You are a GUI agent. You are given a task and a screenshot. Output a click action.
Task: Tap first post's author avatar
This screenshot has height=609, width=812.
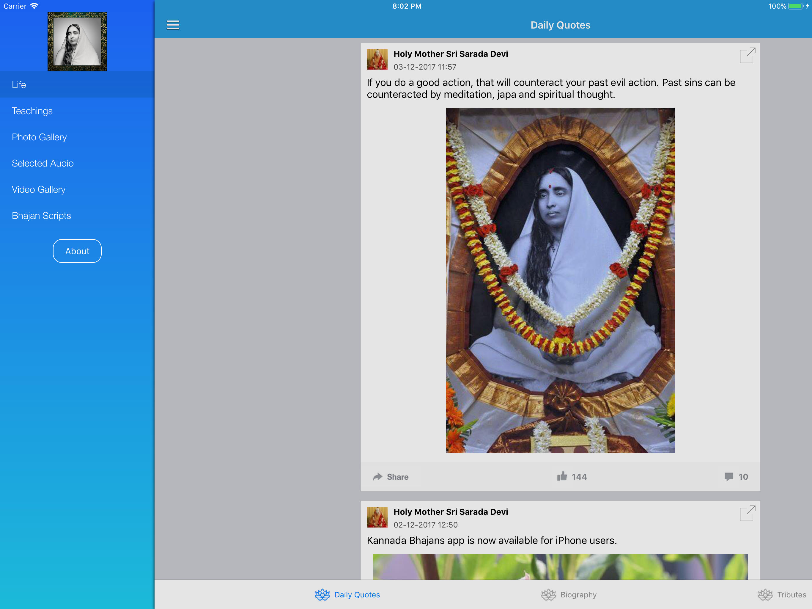click(x=377, y=59)
